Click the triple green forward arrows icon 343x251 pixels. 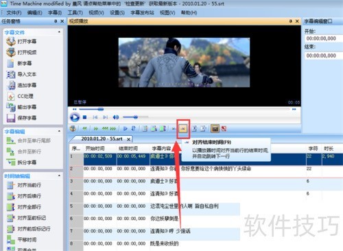113,129
